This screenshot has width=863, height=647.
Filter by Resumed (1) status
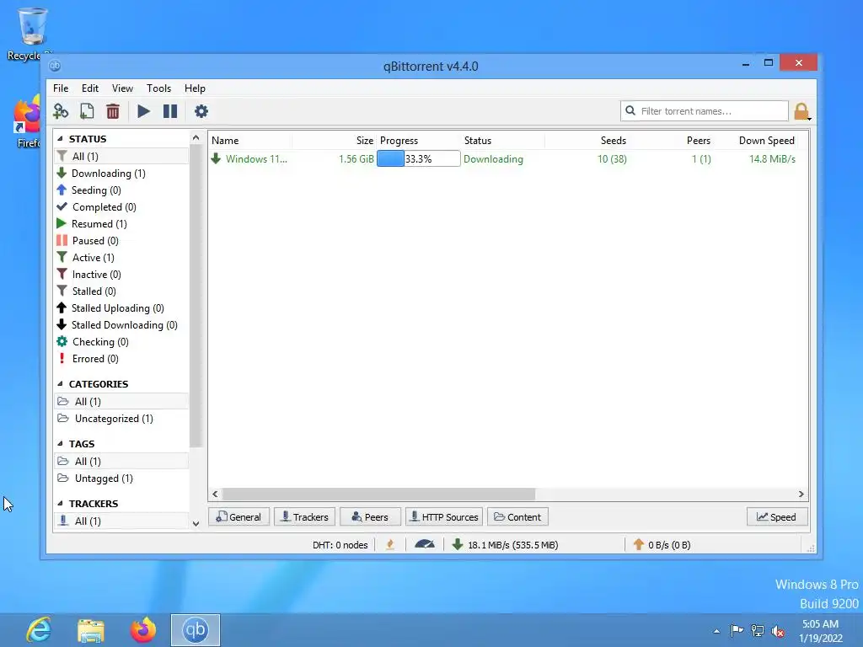[122, 224]
